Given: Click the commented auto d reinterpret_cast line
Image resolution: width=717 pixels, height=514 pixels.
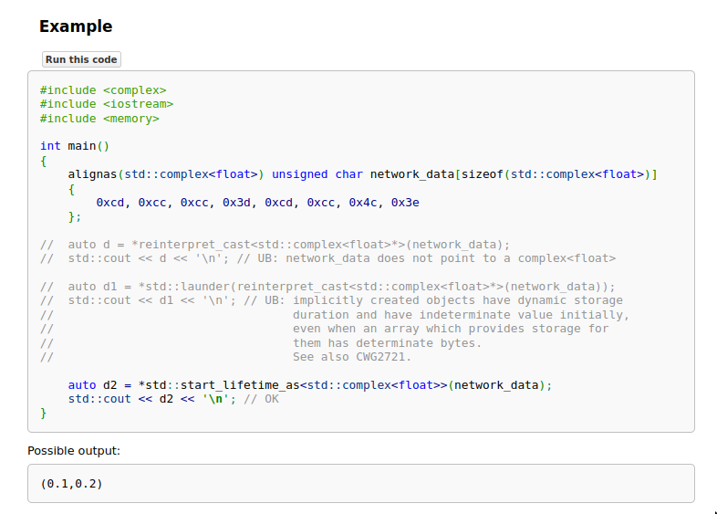Looking at the screenshot, I should tap(275, 245).
